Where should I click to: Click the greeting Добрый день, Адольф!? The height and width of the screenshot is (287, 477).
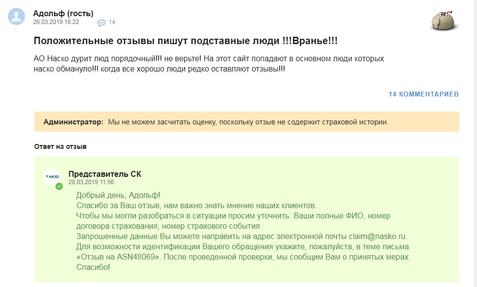118,195
